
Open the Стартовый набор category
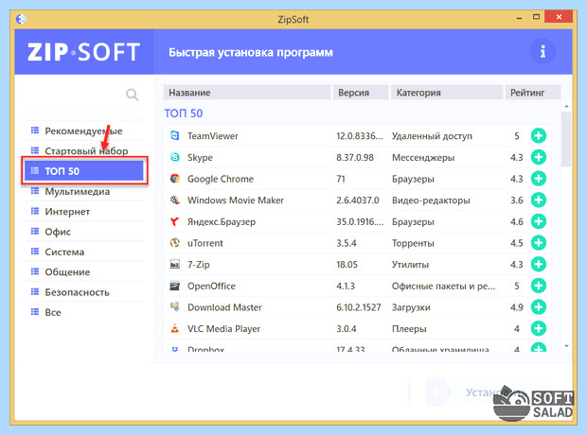[84, 150]
